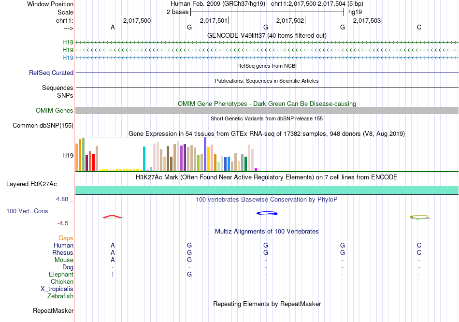Click the 2,017,502 ruler position

(x=290, y=20)
